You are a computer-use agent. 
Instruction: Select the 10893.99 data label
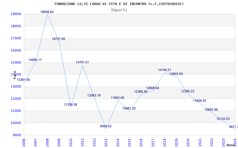tap(211, 110)
